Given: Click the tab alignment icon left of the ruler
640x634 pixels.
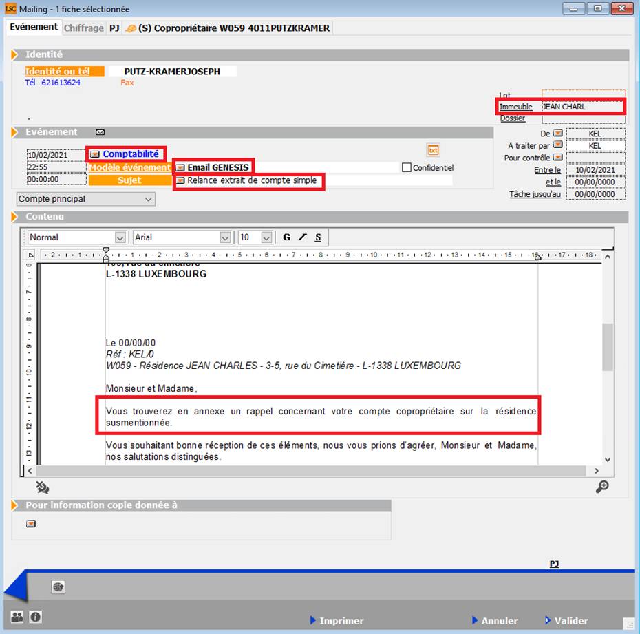Looking at the screenshot, I should tap(30, 255).
